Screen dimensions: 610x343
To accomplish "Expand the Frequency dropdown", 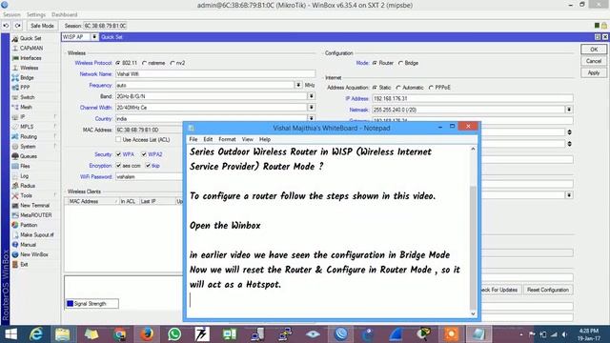I will click(x=298, y=85).
